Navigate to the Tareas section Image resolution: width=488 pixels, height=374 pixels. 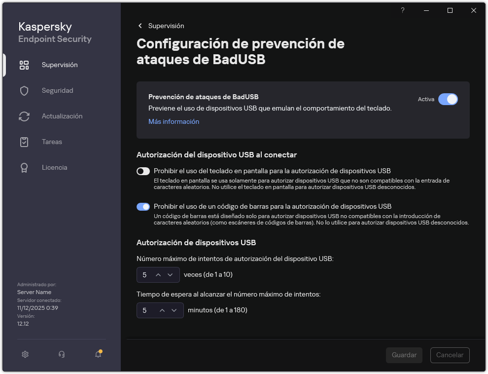point(24,142)
